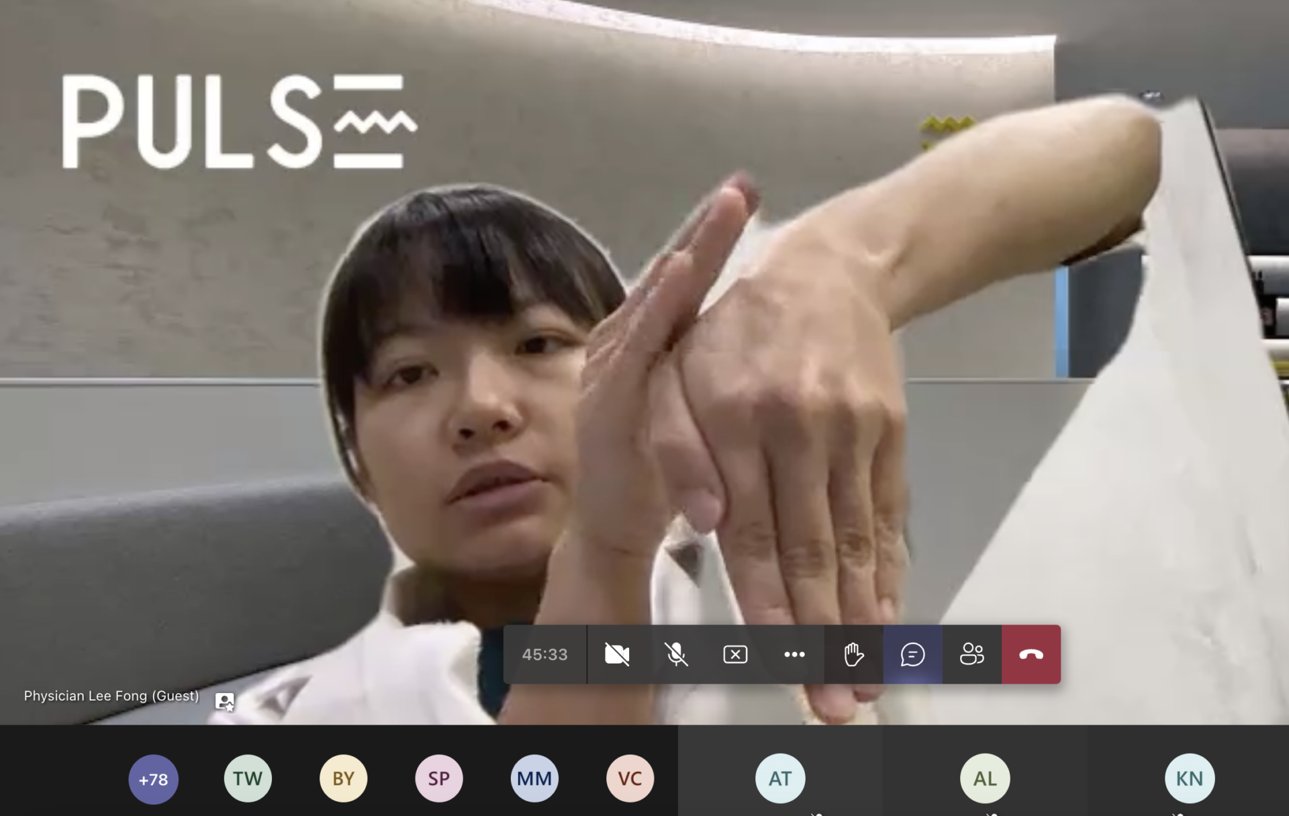Open the more actions ellipsis menu
The width and height of the screenshot is (1289, 816).
pyautogui.click(x=794, y=654)
